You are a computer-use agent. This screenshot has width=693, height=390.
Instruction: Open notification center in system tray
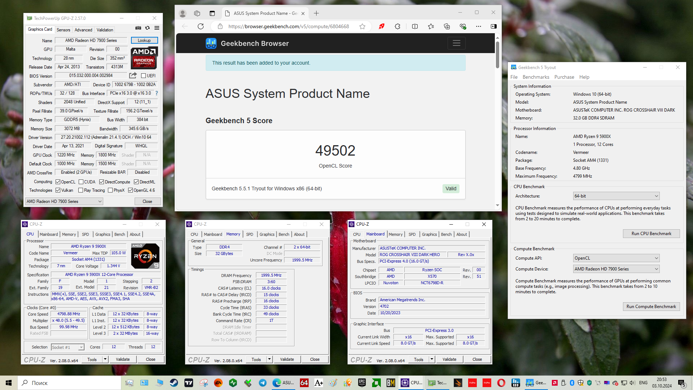click(681, 383)
